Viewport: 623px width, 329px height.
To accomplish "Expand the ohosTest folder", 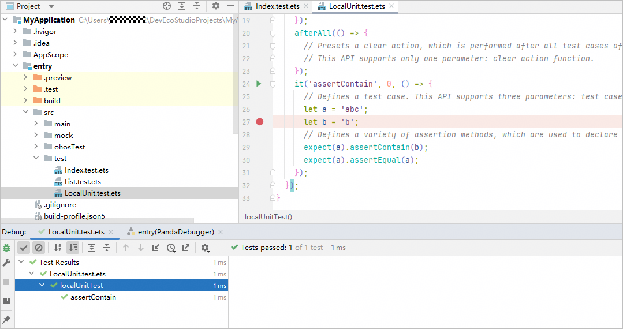I will 36,147.
